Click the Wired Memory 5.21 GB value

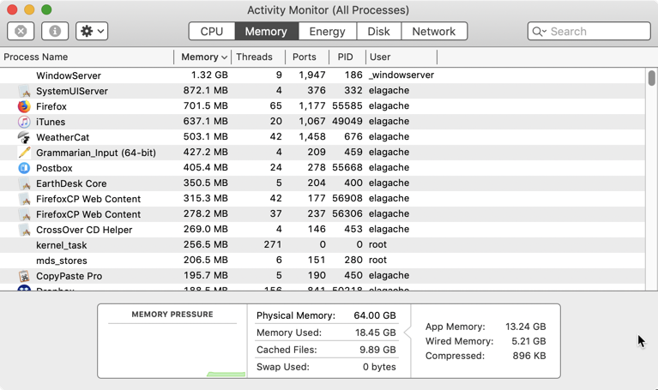[x=528, y=341]
